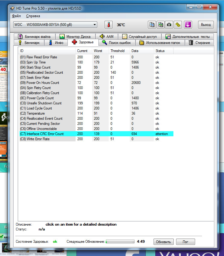Select the (C1) Load Cycle Count row
The height and width of the screenshot is (256, 224).
point(96,108)
